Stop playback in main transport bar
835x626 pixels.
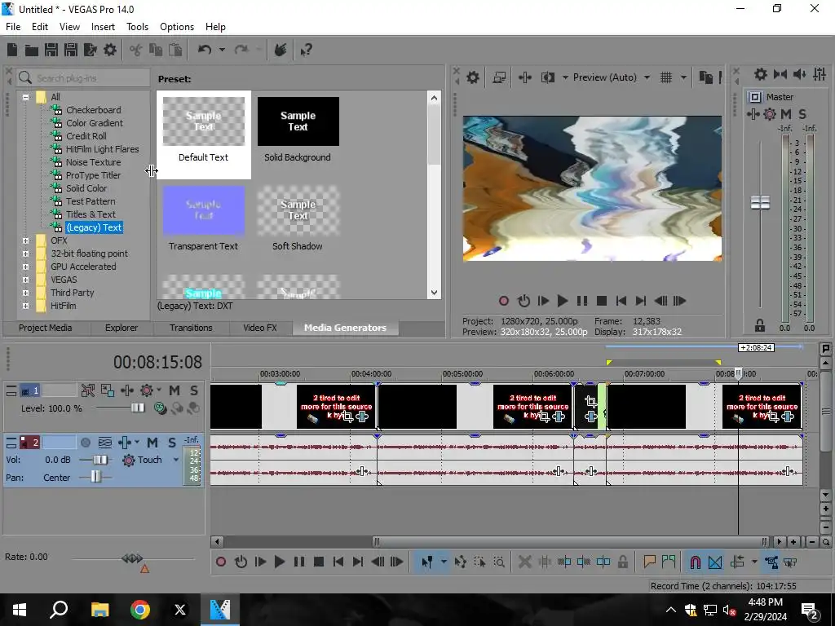tap(319, 562)
